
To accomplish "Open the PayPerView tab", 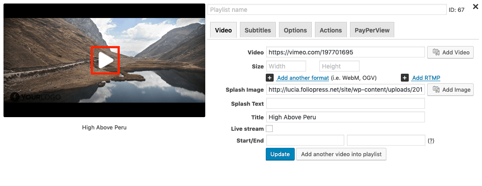I will click(372, 30).
